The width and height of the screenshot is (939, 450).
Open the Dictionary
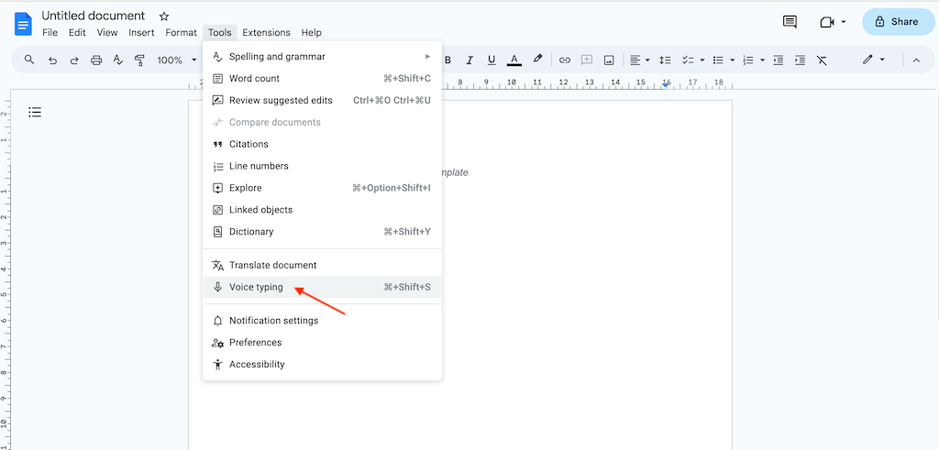click(x=322, y=232)
